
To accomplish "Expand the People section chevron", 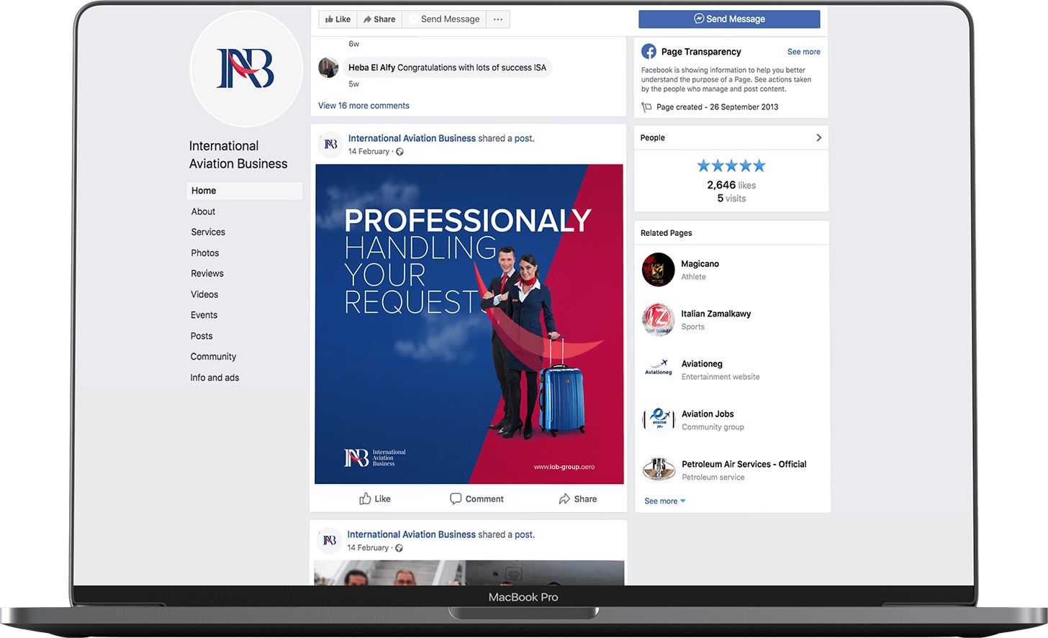I will coord(818,137).
